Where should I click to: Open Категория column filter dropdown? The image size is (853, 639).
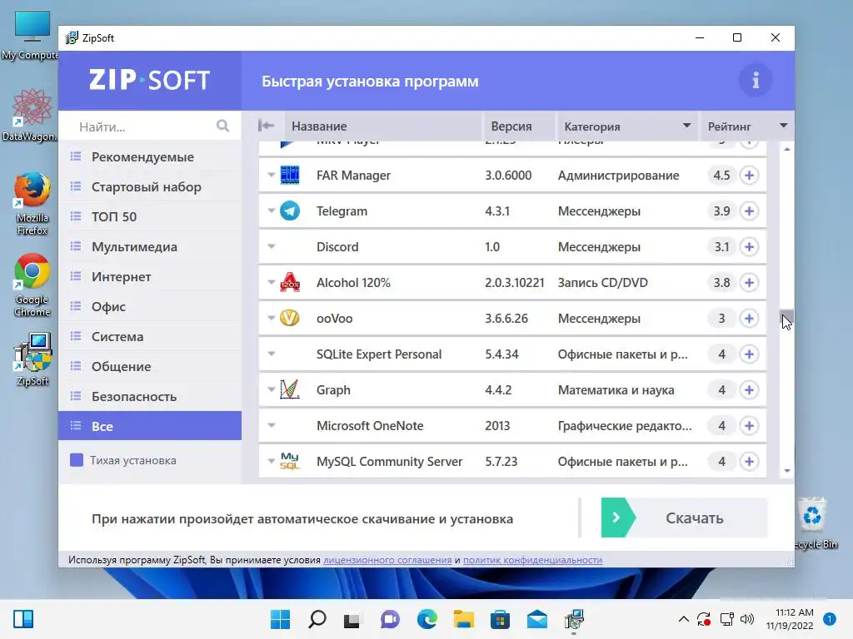(x=686, y=126)
